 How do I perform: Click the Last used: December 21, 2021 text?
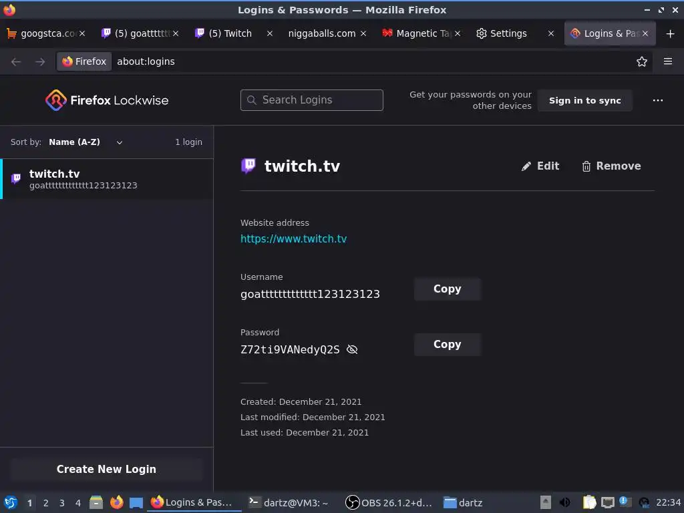[x=305, y=432]
